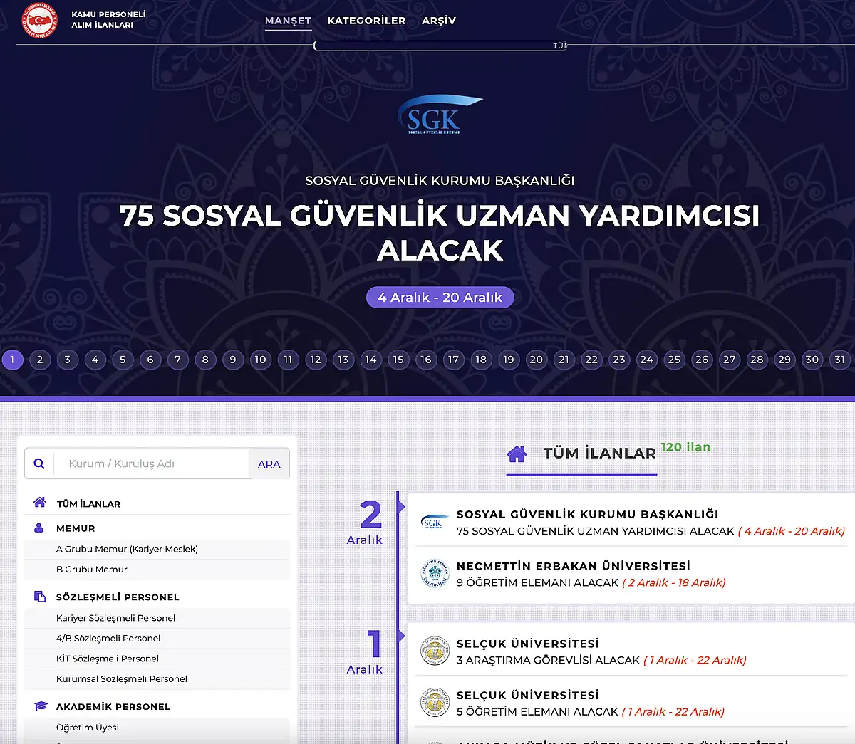This screenshot has height=744, width=855.
Task: Click the SGK logo in the hero banner
Action: click(440, 115)
